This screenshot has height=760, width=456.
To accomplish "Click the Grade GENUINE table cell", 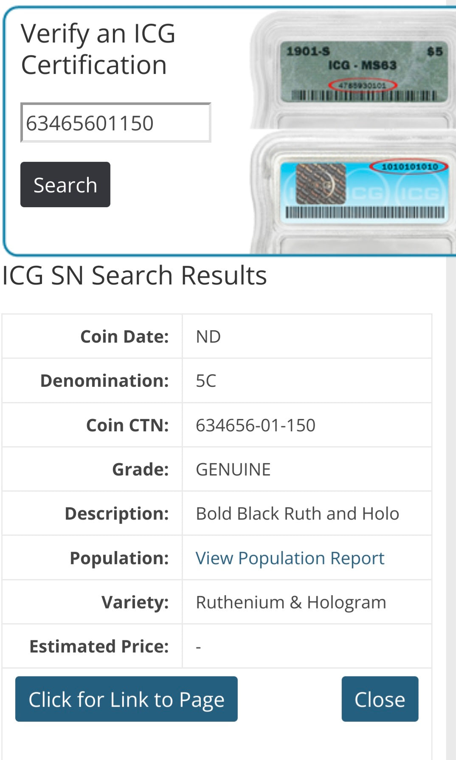I will pyautogui.click(x=233, y=469).
